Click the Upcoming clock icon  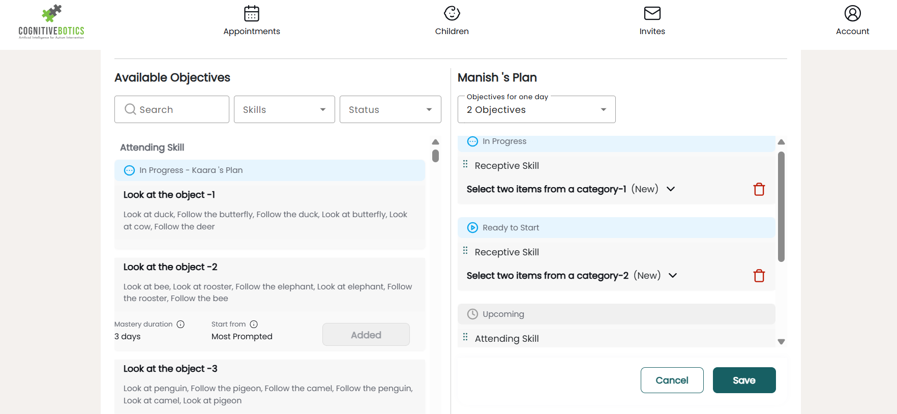coord(472,314)
